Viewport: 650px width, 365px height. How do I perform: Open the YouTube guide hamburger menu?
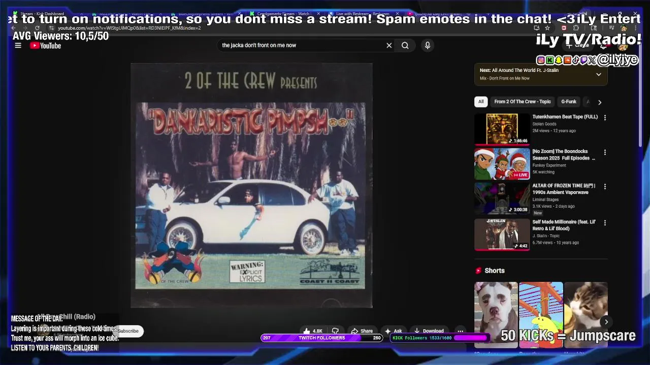click(x=18, y=46)
